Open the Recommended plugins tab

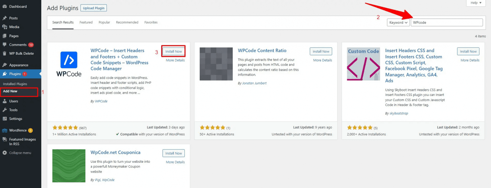(x=127, y=22)
